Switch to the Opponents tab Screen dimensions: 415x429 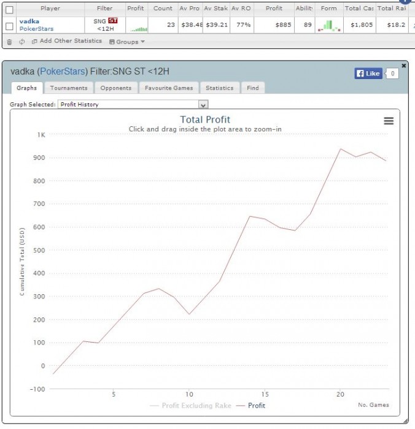coord(115,88)
